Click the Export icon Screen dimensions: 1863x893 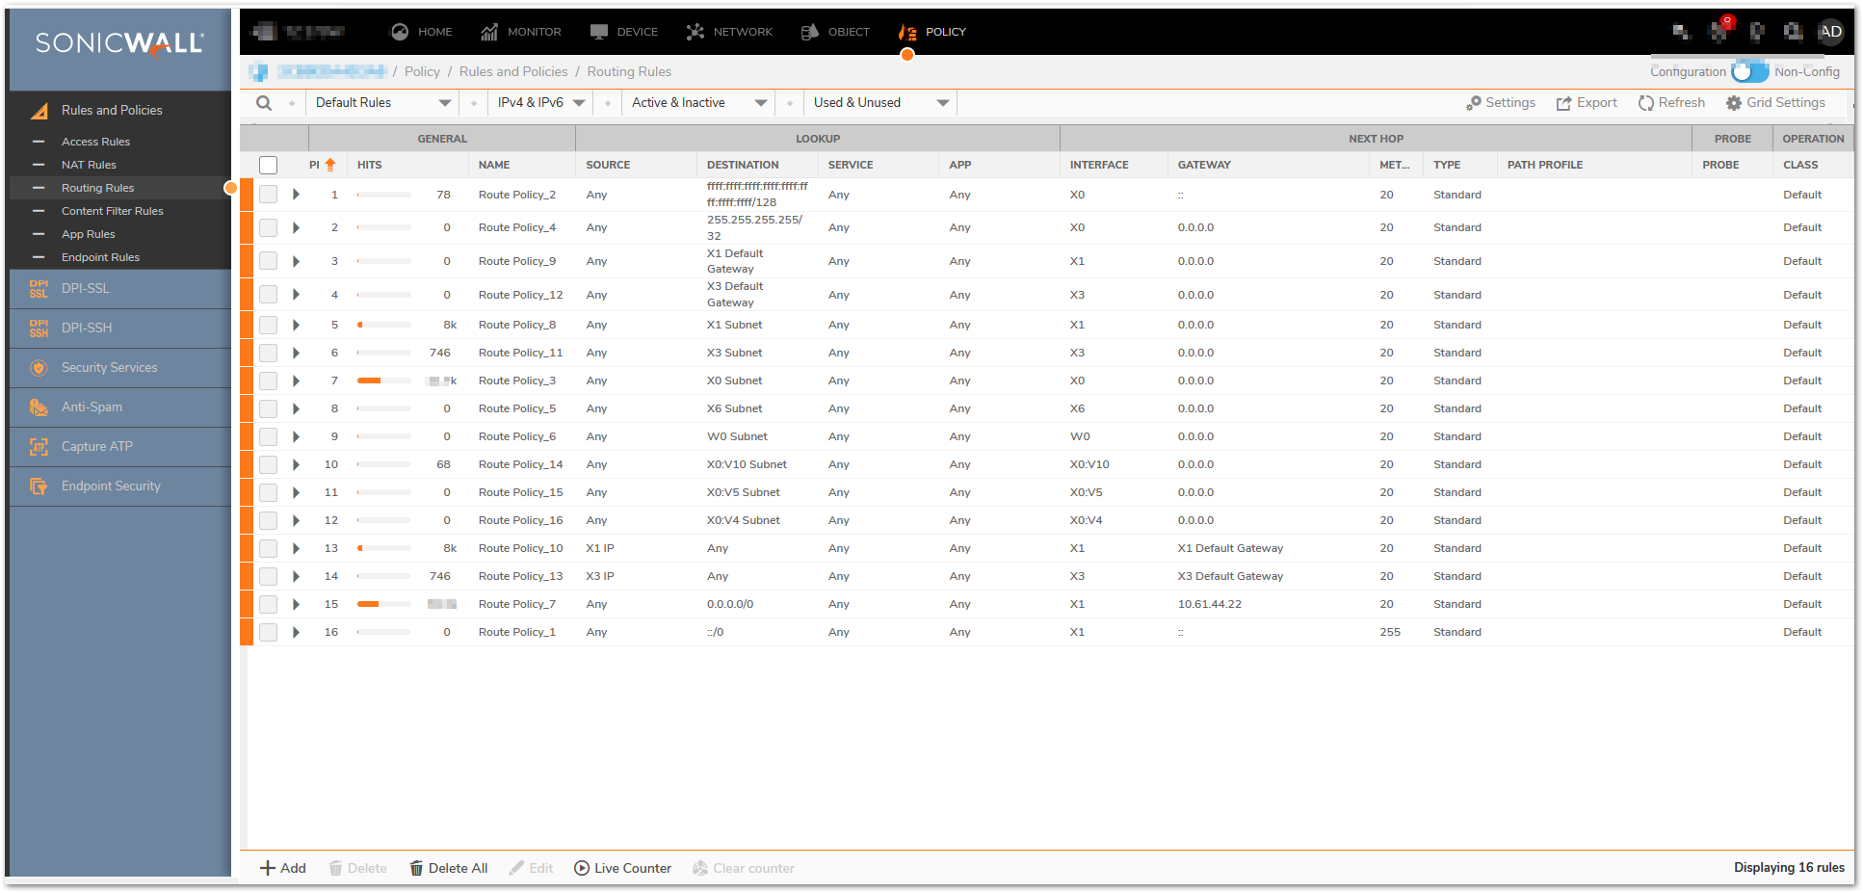click(x=1563, y=103)
